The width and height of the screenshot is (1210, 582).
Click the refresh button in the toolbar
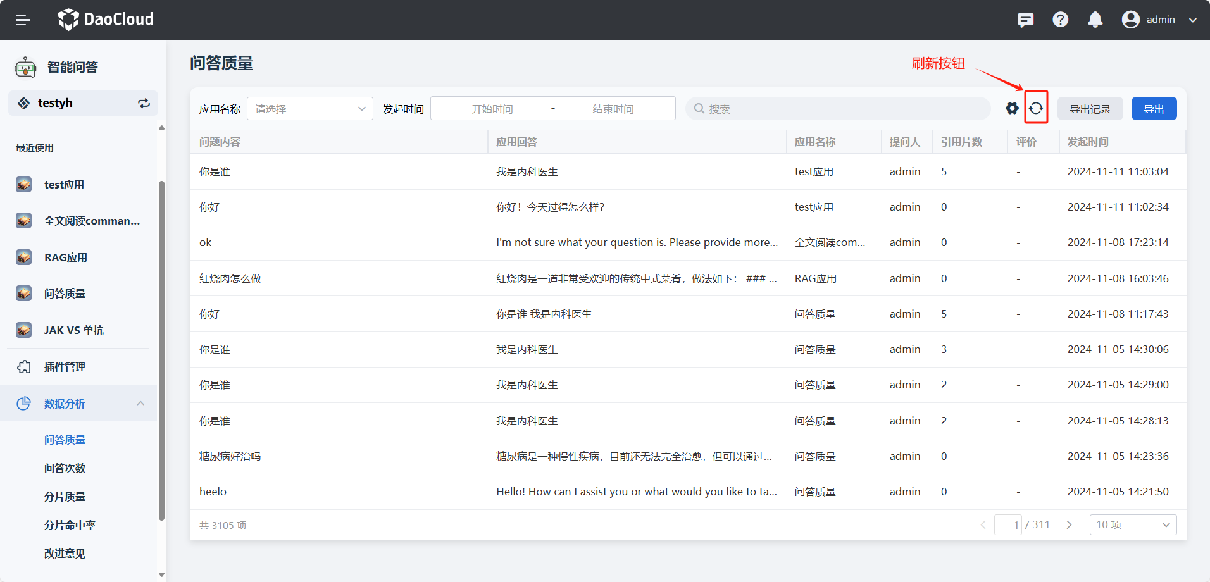pos(1036,108)
